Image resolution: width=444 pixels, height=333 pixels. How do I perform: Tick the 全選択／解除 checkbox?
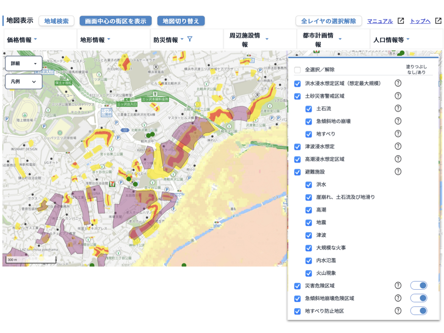coord(297,70)
